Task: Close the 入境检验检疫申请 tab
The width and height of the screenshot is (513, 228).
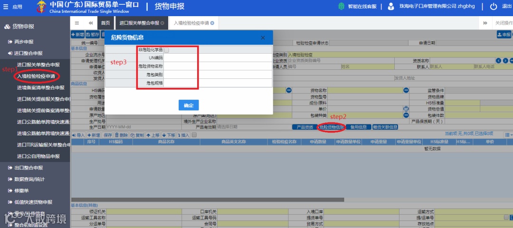Action: pyautogui.click(x=212, y=23)
